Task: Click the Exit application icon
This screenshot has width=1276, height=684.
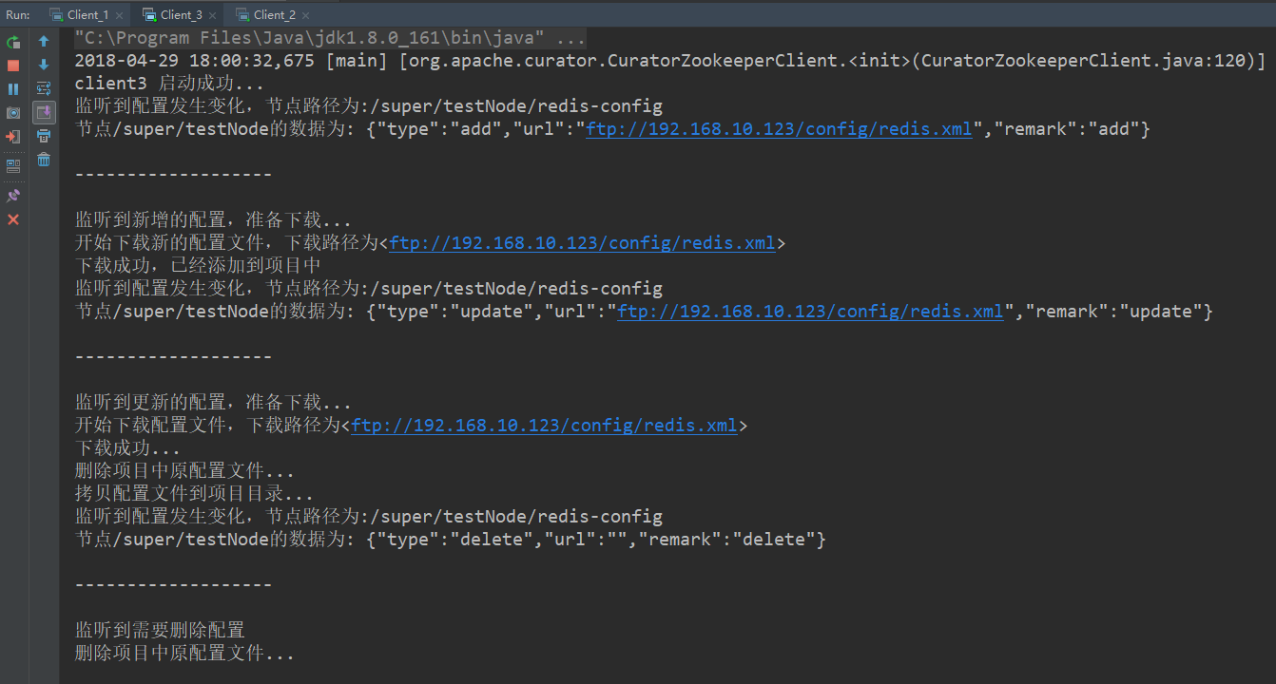Action: (13, 137)
